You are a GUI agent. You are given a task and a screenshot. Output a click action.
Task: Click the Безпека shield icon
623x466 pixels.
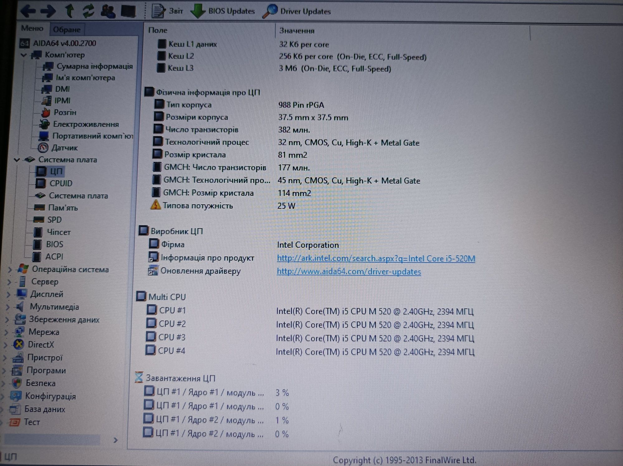[x=16, y=383]
